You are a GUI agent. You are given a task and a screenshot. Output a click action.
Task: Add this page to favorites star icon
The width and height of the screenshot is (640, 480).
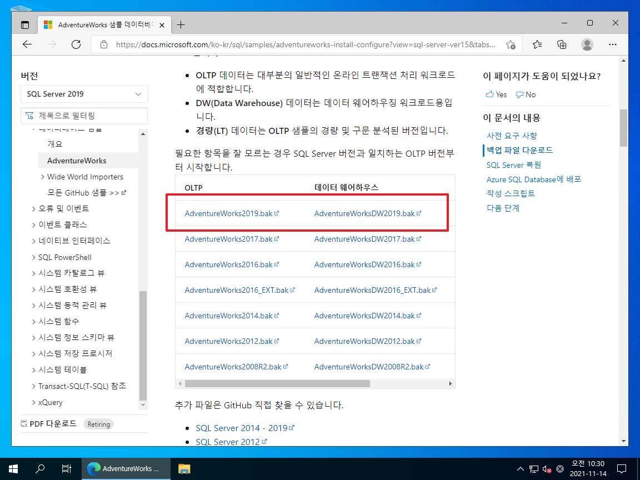(x=511, y=44)
